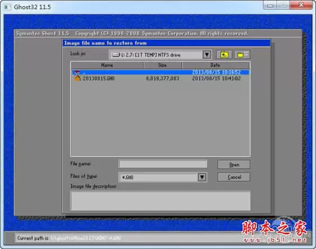The height and width of the screenshot is (249, 316).
Task: Click file size 8,019,377,083
Action: [x=163, y=78]
